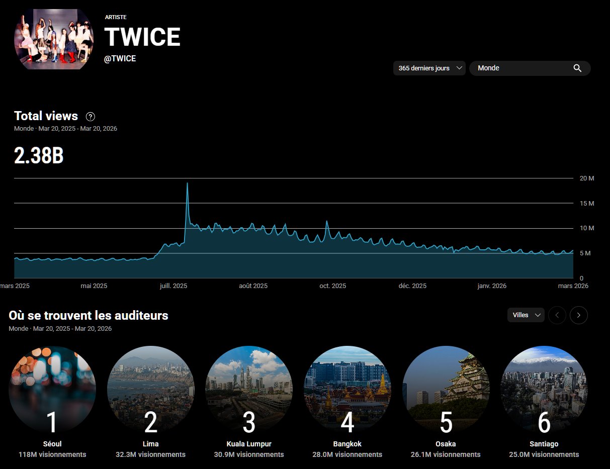
Task: Click the août 2025 axis label
Action: click(x=253, y=286)
